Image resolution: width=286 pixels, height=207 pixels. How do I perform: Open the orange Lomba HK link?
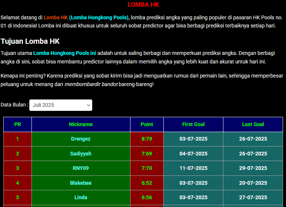point(56,17)
